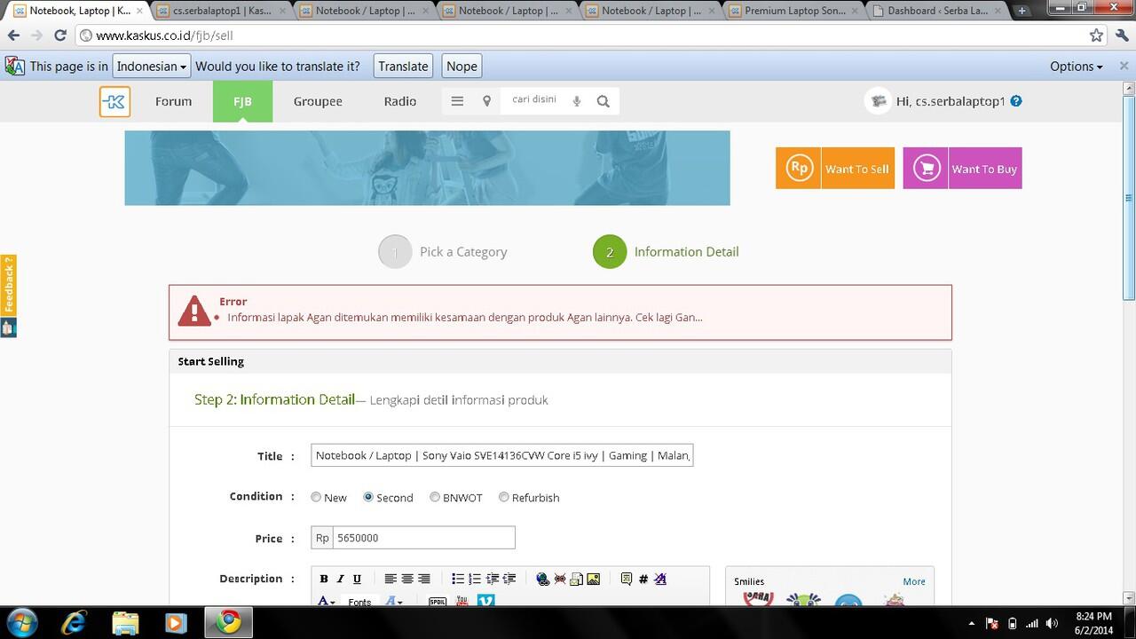The height and width of the screenshot is (639, 1136).
Task: Open Windows Media Player from taskbar
Action: point(176,622)
